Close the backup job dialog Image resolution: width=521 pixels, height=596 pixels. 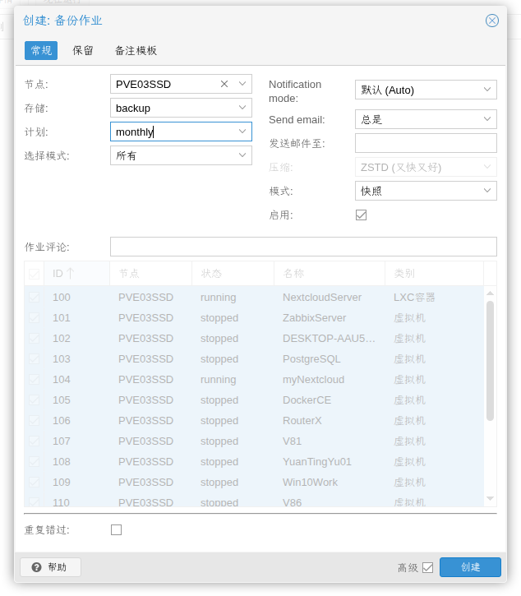pos(492,21)
